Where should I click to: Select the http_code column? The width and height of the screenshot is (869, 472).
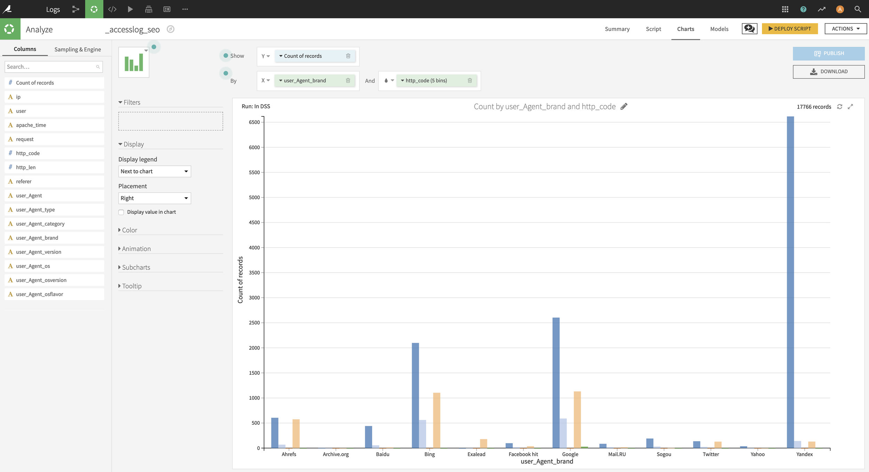point(54,153)
